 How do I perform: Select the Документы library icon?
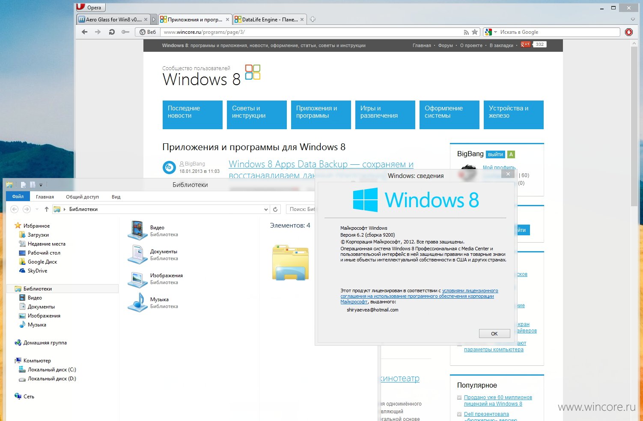137,254
